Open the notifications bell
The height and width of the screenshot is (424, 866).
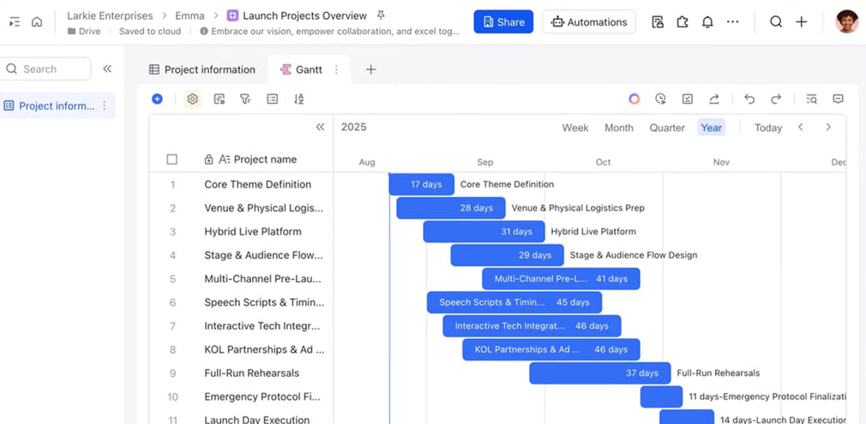[x=707, y=22]
